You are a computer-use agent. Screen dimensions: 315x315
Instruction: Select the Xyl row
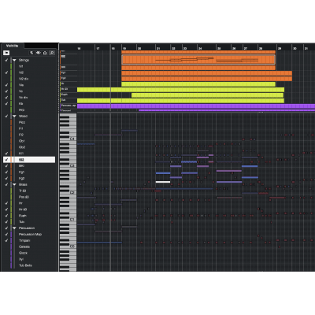tap(29, 259)
